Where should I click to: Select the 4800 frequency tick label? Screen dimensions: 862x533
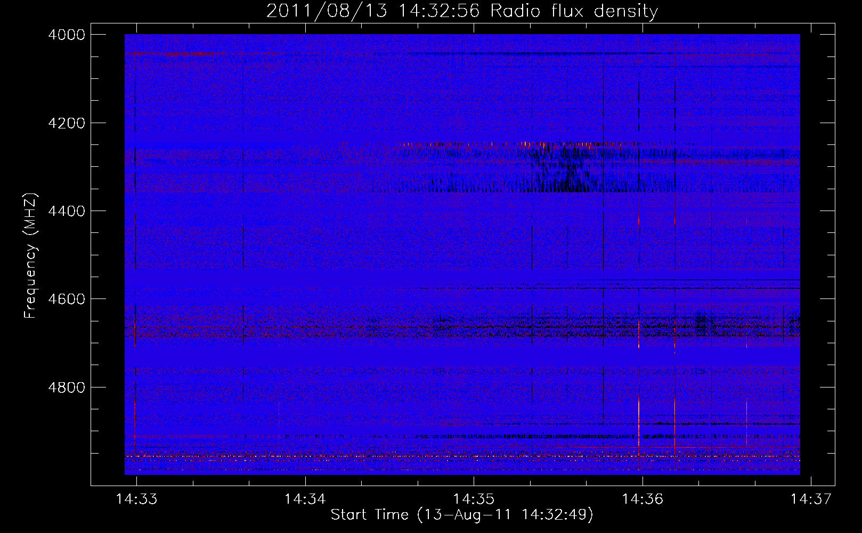pos(67,387)
